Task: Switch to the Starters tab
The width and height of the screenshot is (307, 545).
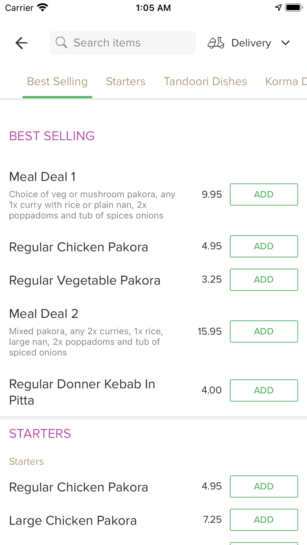Action: [x=126, y=82]
